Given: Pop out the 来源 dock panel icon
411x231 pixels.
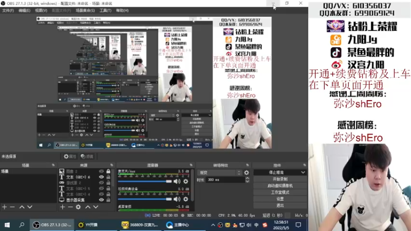Looking at the screenshot, I should pyautogui.click(x=111, y=165).
